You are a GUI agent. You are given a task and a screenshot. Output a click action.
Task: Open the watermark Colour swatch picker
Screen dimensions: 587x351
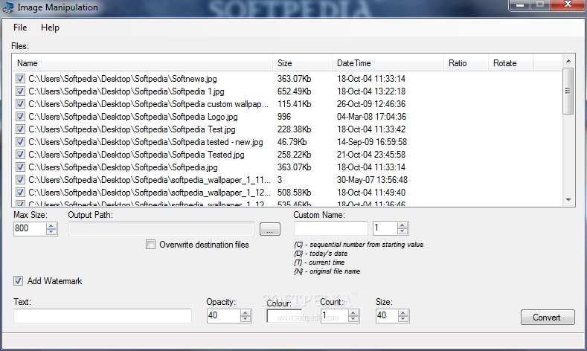(284, 316)
